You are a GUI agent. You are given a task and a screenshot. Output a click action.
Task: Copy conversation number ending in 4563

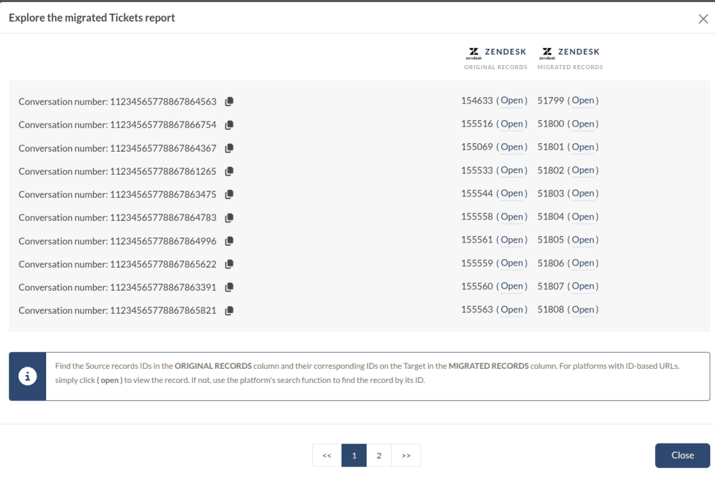point(229,102)
